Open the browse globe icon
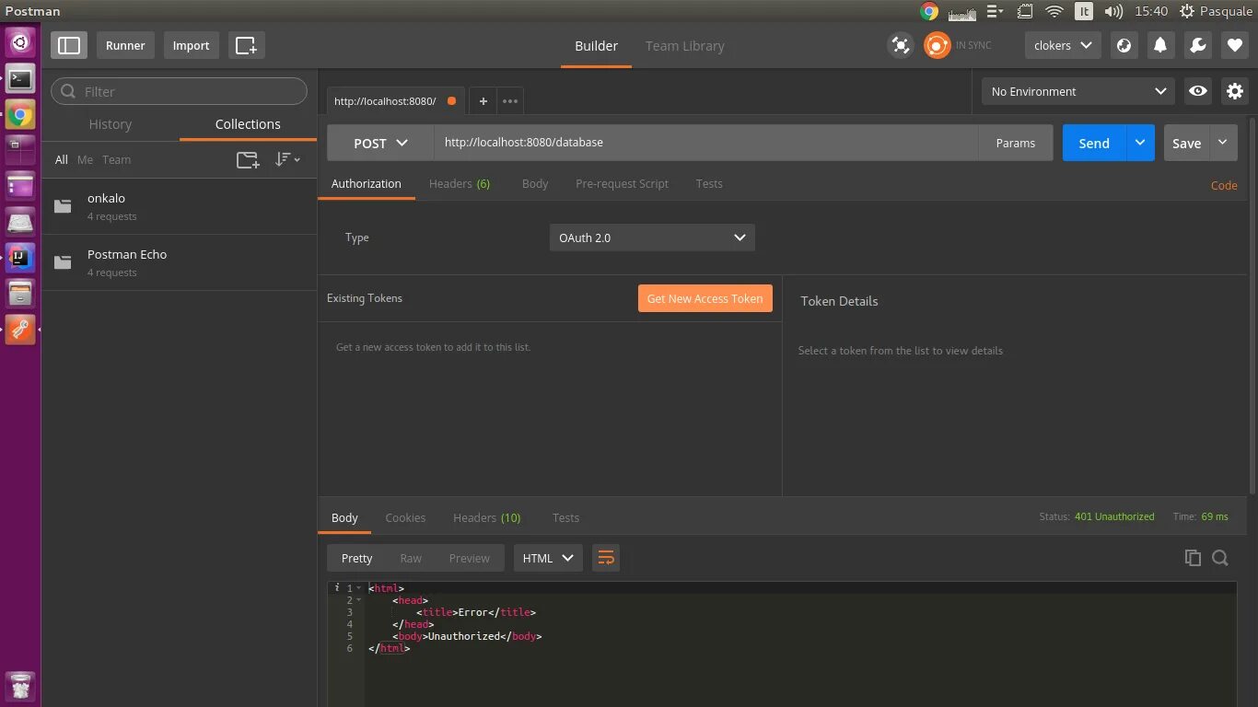1258x707 pixels. 1123,45
